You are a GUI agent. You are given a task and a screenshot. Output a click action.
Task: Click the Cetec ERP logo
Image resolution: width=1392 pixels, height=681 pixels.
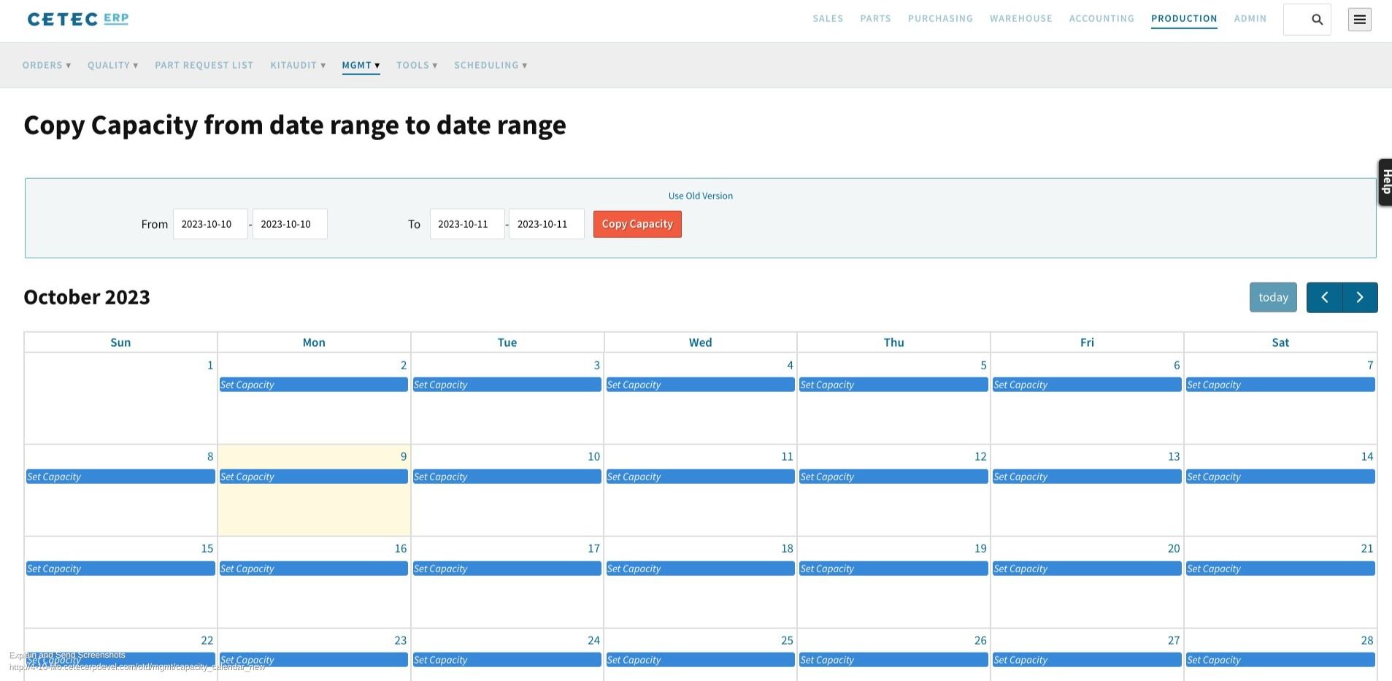coord(78,19)
